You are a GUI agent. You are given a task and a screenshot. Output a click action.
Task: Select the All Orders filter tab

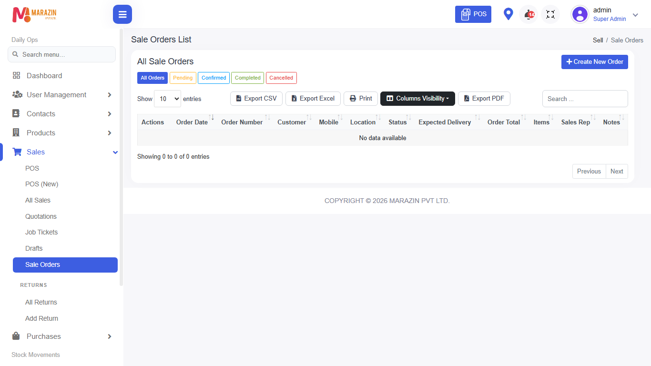coord(153,78)
